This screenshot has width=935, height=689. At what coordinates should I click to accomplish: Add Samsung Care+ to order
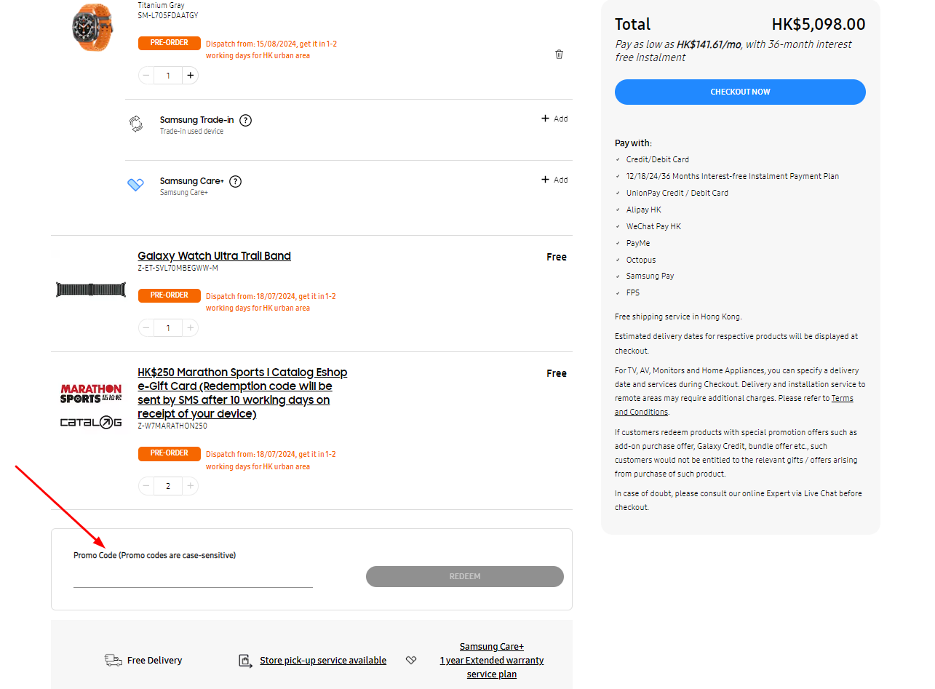[x=554, y=180]
